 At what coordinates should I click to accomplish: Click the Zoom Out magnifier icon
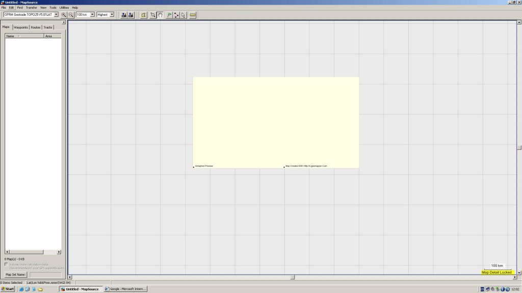click(71, 15)
